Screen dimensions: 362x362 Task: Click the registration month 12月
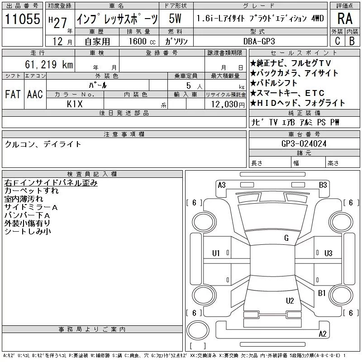click(x=62, y=41)
